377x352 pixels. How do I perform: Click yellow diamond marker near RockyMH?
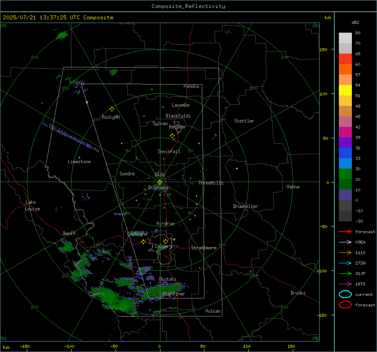click(112, 109)
